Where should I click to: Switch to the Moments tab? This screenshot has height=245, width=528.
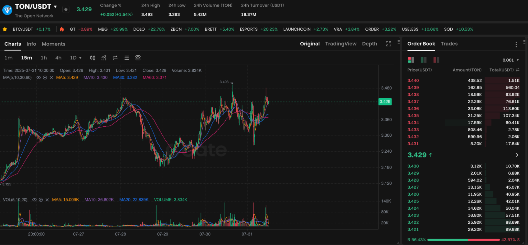pyautogui.click(x=53, y=44)
